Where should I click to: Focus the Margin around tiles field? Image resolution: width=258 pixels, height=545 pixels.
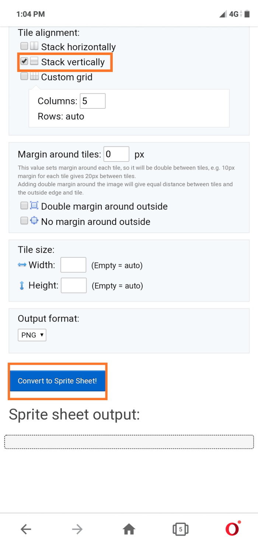tap(116, 154)
